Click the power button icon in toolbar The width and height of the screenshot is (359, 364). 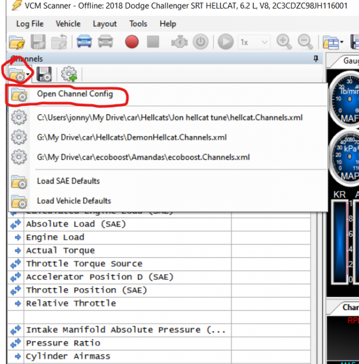coord(200,42)
